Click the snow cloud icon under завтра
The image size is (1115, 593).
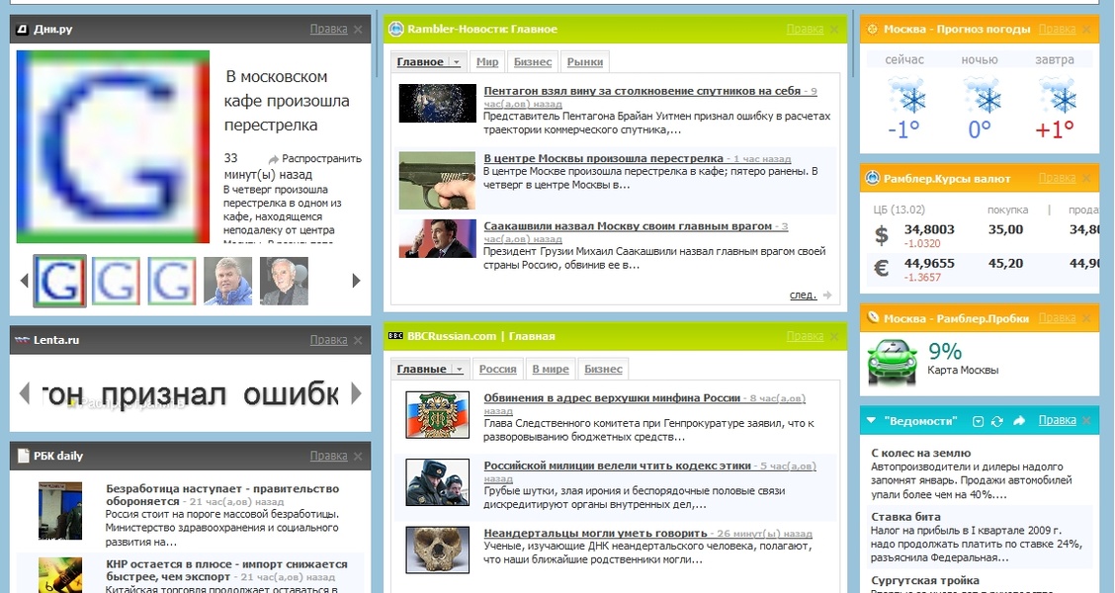click(1056, 95)
